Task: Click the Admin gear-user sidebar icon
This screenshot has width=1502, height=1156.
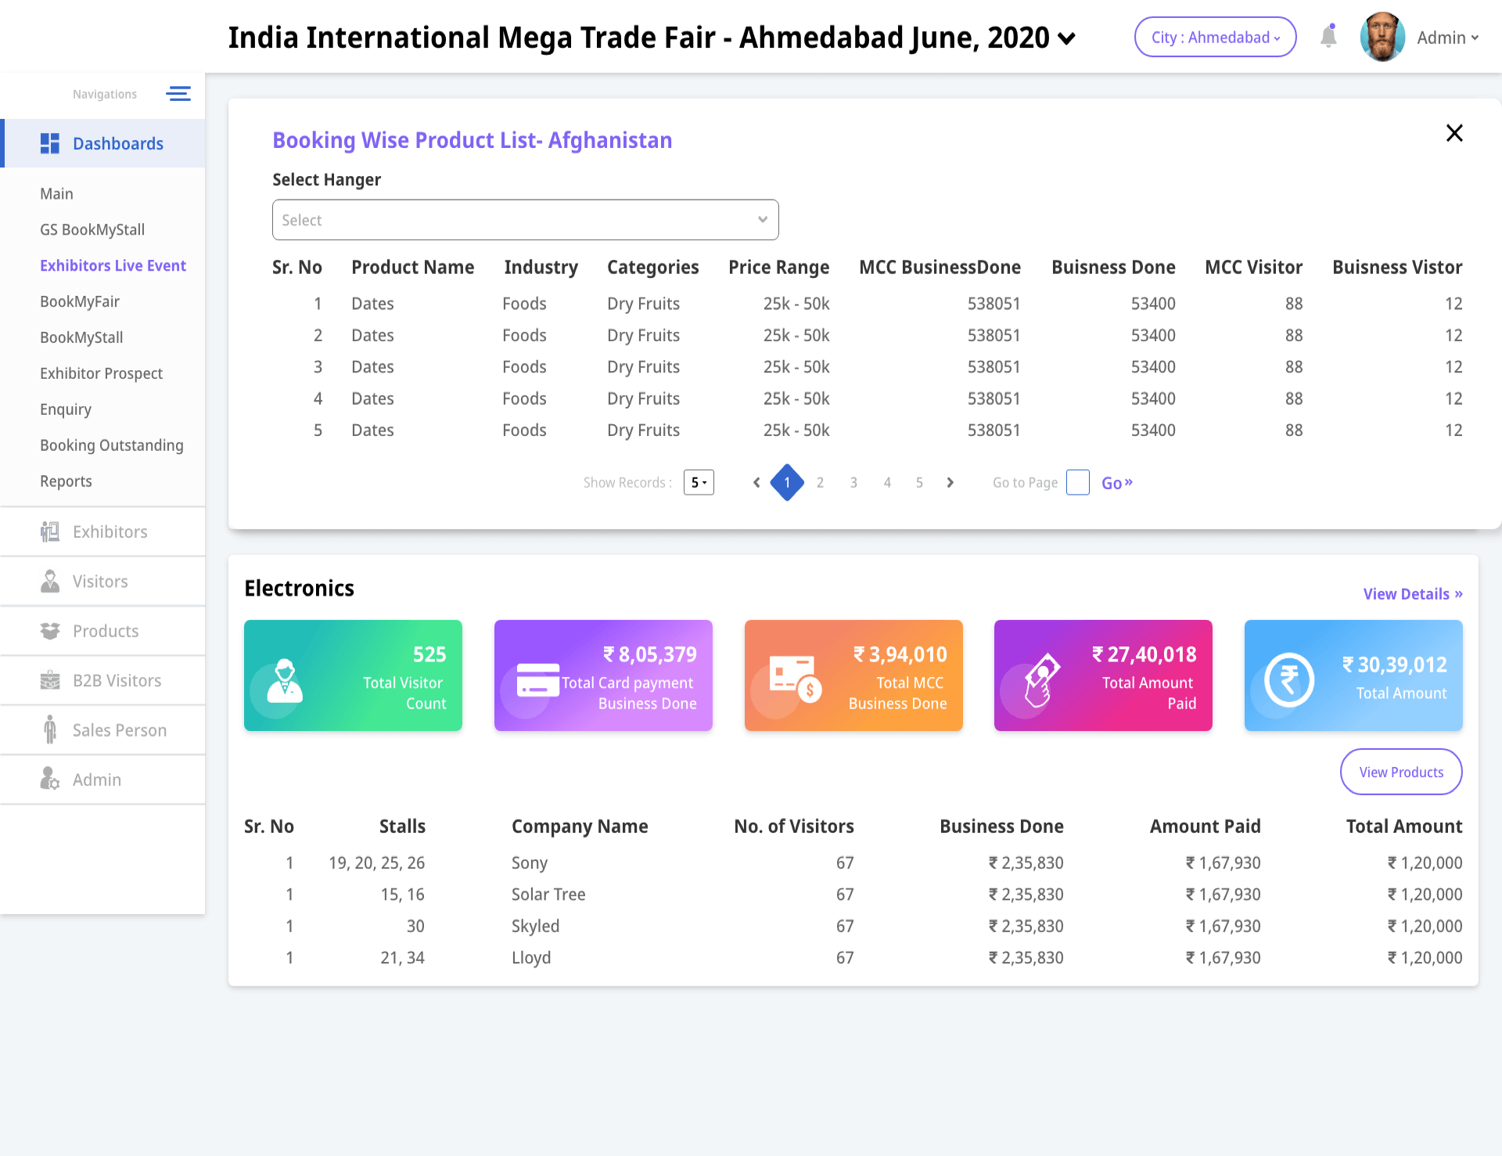Action: tap(50, 780)
